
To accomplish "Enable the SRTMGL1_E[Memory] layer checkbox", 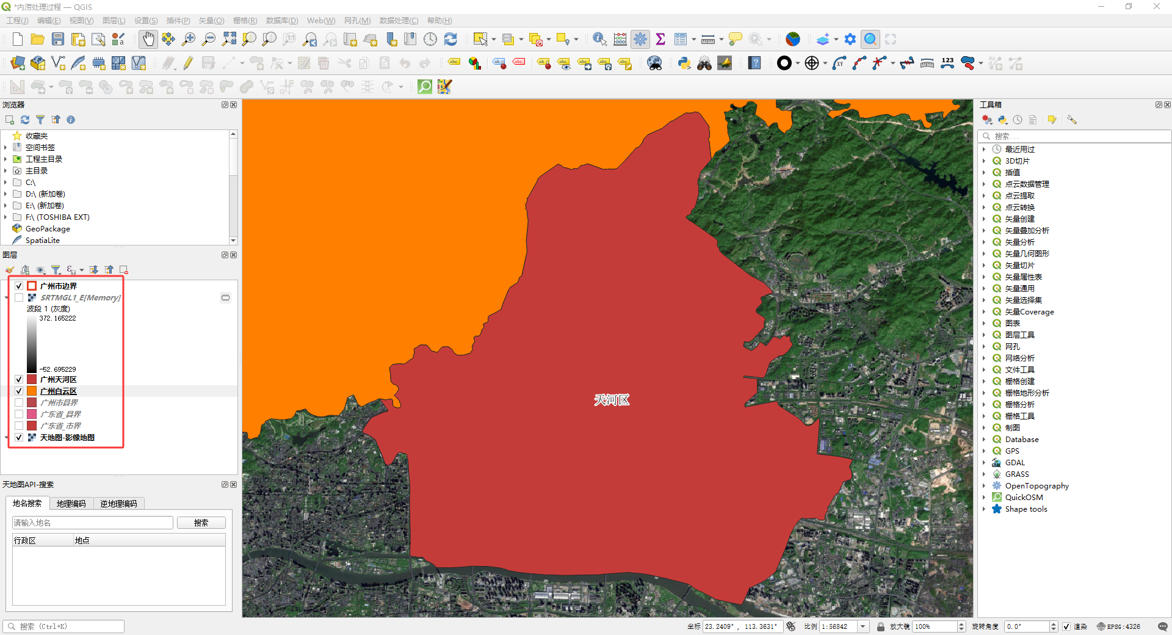I will tap(19, 297).
